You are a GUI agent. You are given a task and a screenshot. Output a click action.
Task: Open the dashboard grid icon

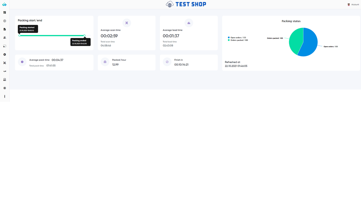pos(5,12)
